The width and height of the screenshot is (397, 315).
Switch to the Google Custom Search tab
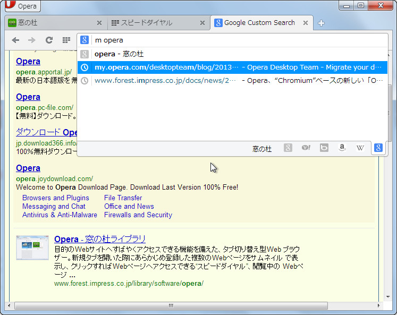261,23
